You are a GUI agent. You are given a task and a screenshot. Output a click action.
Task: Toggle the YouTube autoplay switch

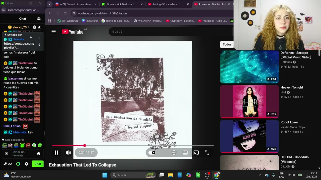tap(152, 152)
